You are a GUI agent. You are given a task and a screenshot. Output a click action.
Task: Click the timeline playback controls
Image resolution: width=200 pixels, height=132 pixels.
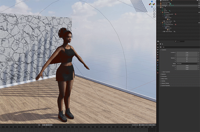[48, 125]
